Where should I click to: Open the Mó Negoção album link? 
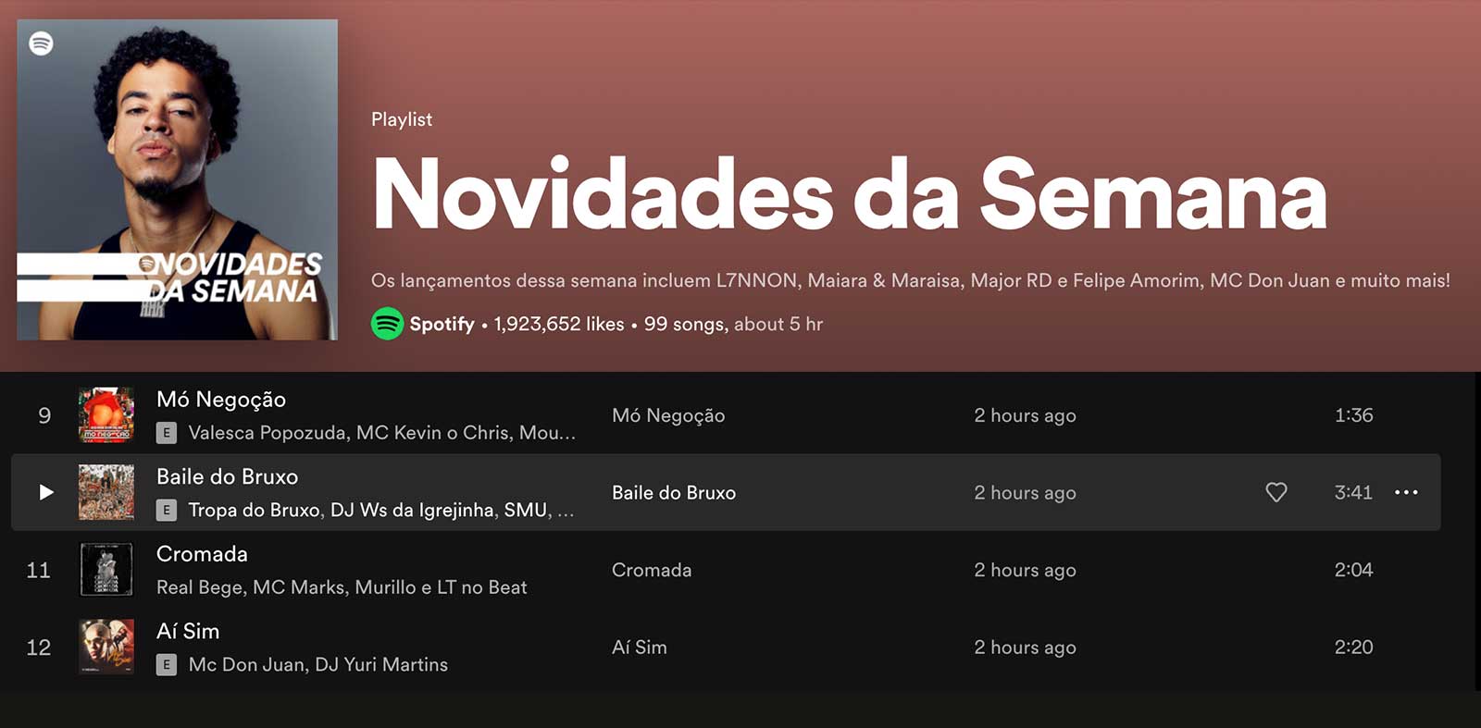[x=668, y=415]
